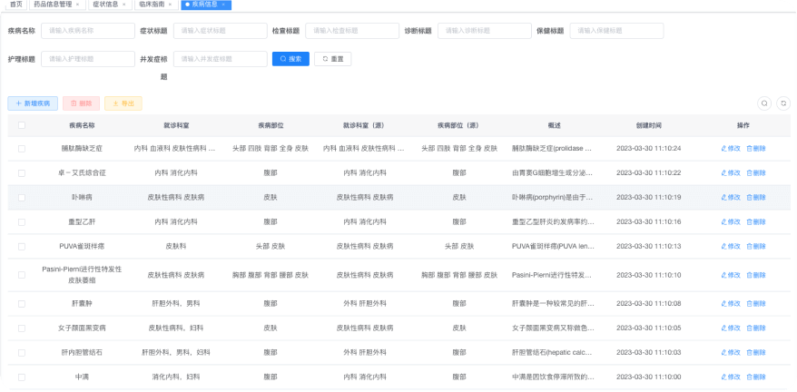
Task: Click the blue 搜索 button
Action: point(290,59)
